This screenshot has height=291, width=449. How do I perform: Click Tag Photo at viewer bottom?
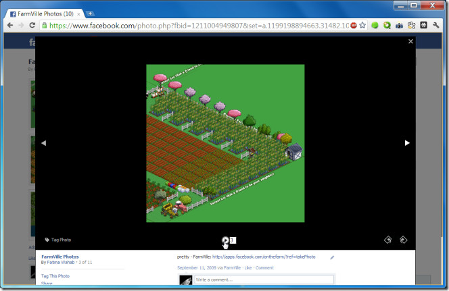point(58,240)
